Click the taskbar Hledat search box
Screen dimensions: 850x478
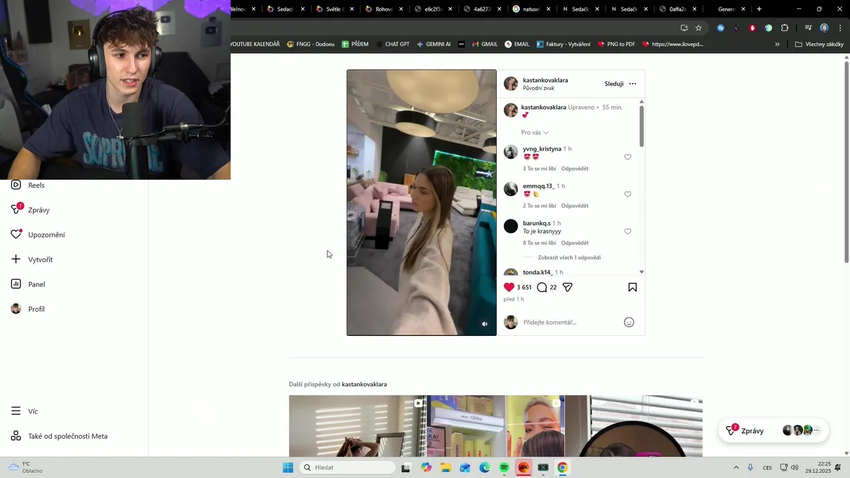tap(347, 467)
